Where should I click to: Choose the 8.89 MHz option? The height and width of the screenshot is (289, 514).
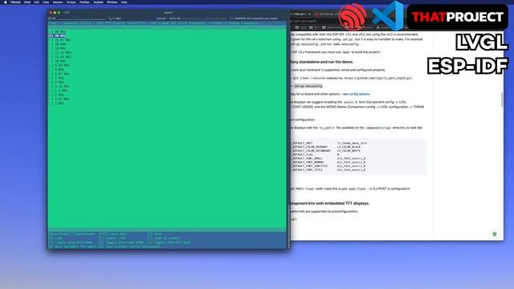click(59, 66)
